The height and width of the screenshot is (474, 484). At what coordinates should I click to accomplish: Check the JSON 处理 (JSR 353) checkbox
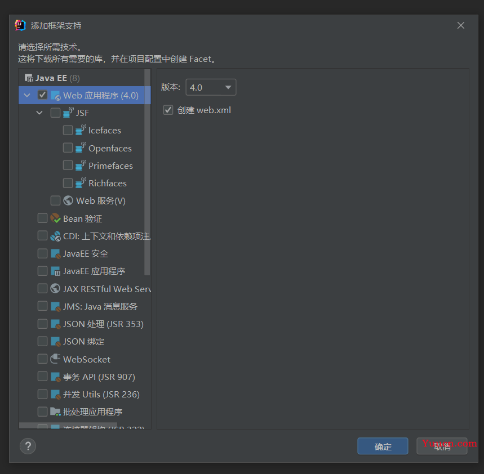42,324
